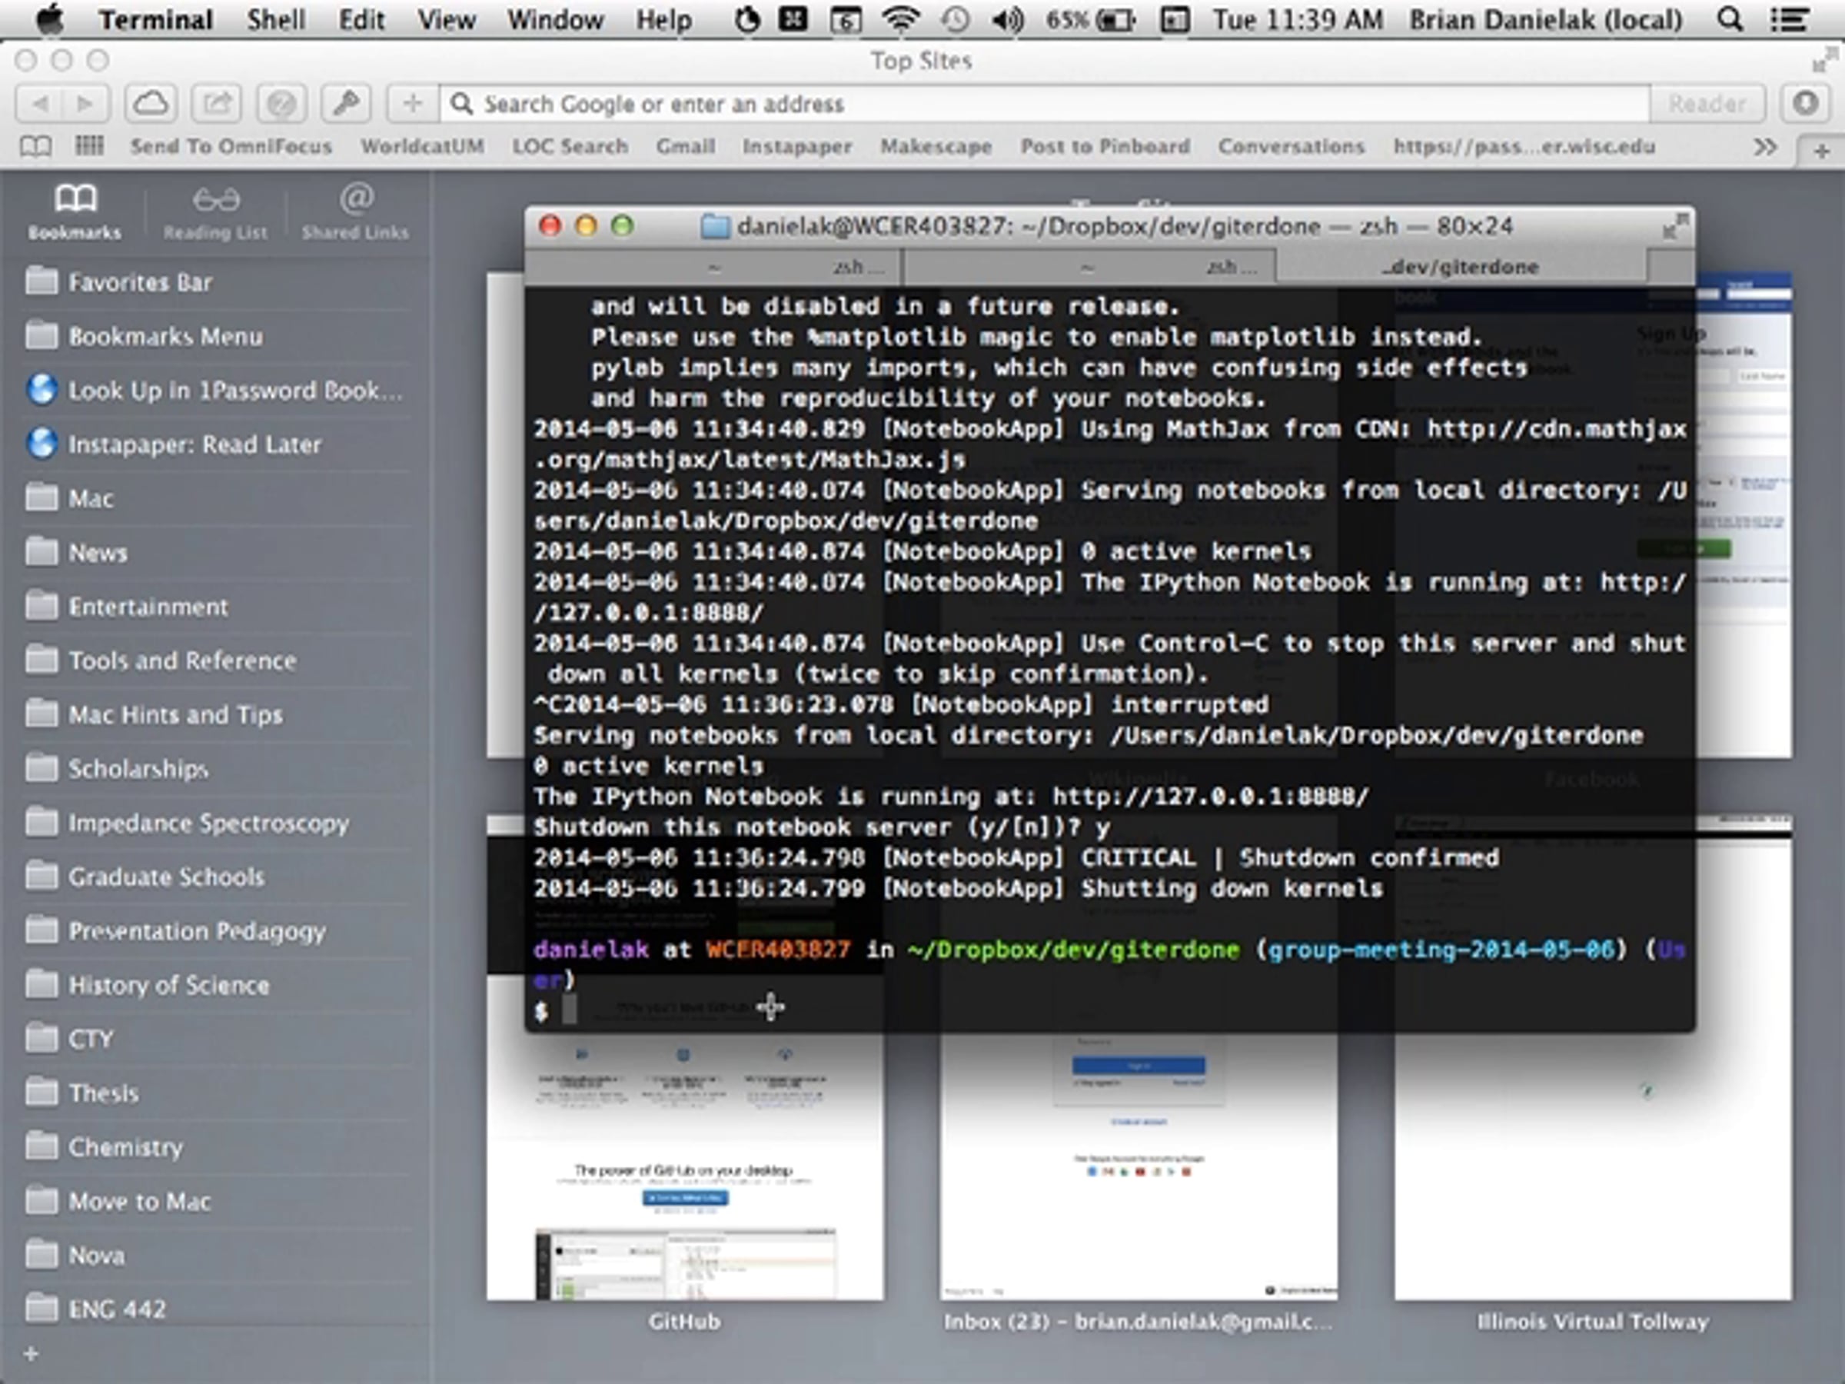Switch to Reading List sidebar tab

tap(216, 213)
